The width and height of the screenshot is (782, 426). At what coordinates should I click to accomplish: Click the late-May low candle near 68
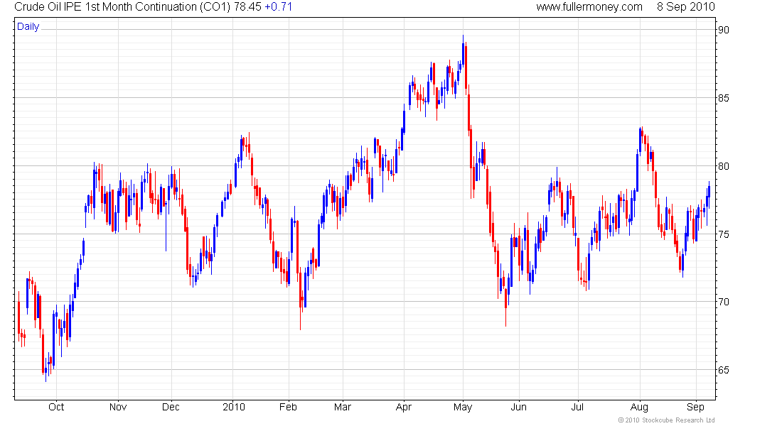(505, 304)
